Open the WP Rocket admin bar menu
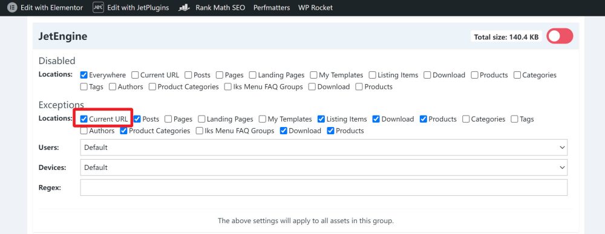 pos(315,7)
